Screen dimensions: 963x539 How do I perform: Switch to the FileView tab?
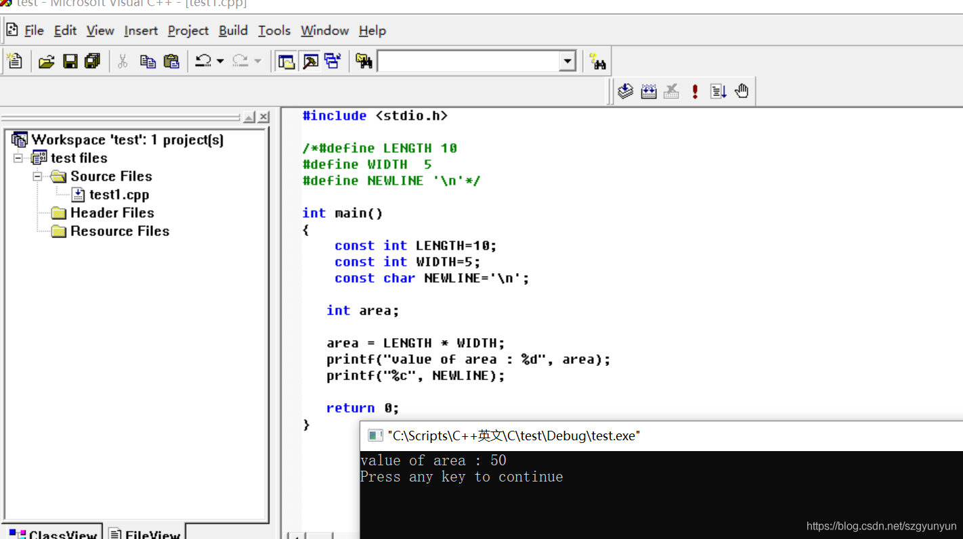[144, 533]
